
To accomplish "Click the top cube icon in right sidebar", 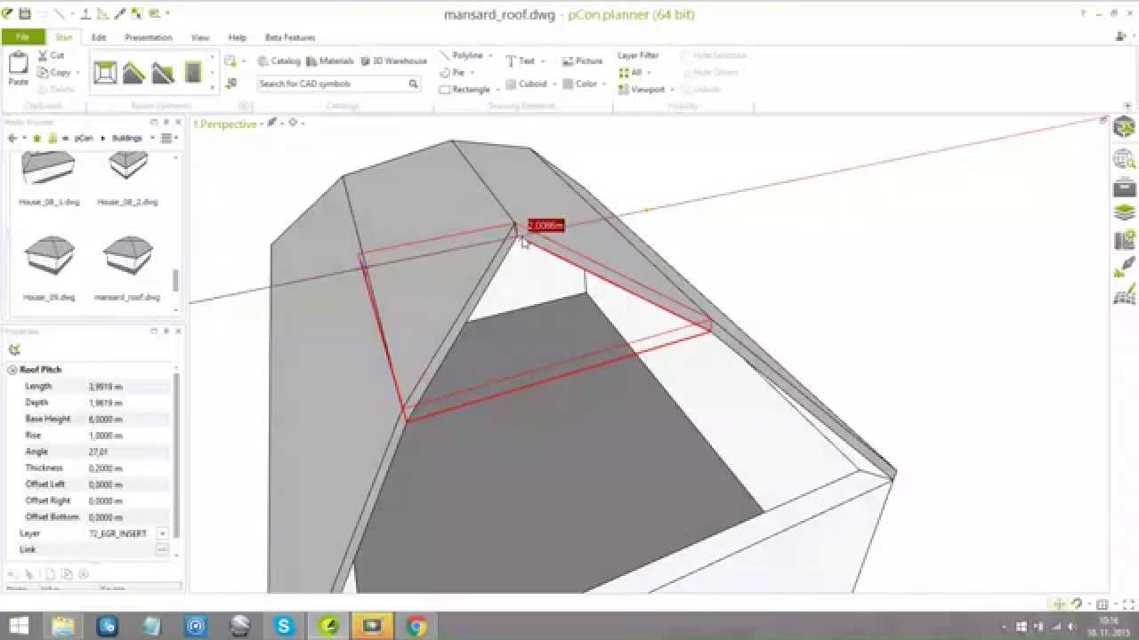I will [x=1125, y=129].
